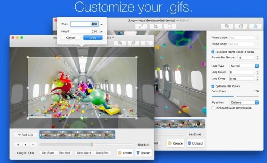Select the clip thumbnail strip in back window
Viewport: 267px width, 163px height.
(179, 124)
